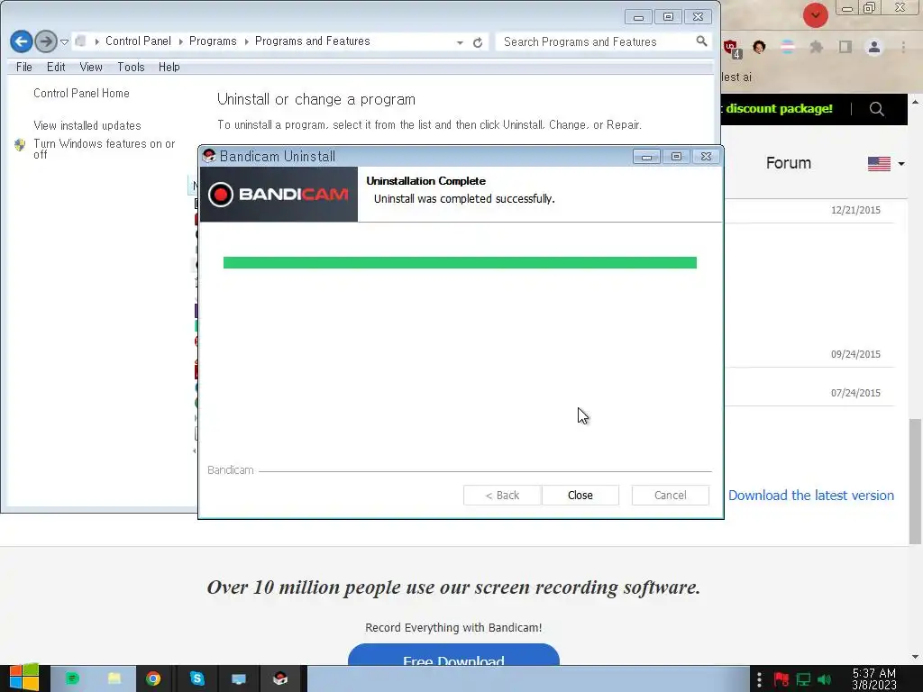
Task: Open Turn Windows features on or off
Action: point(105,149)
